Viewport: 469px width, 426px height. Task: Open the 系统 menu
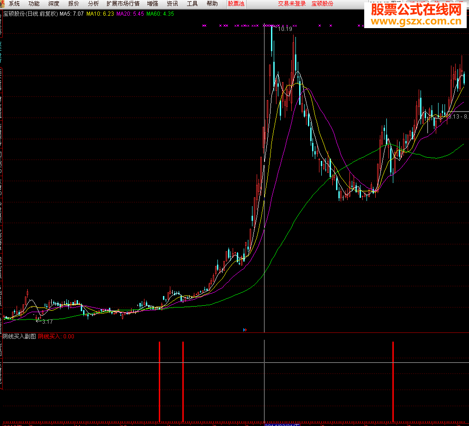[x=14, y=4]
